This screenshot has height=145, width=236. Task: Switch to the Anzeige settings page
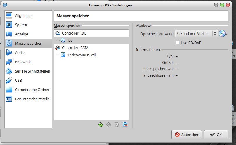point(28,34)
